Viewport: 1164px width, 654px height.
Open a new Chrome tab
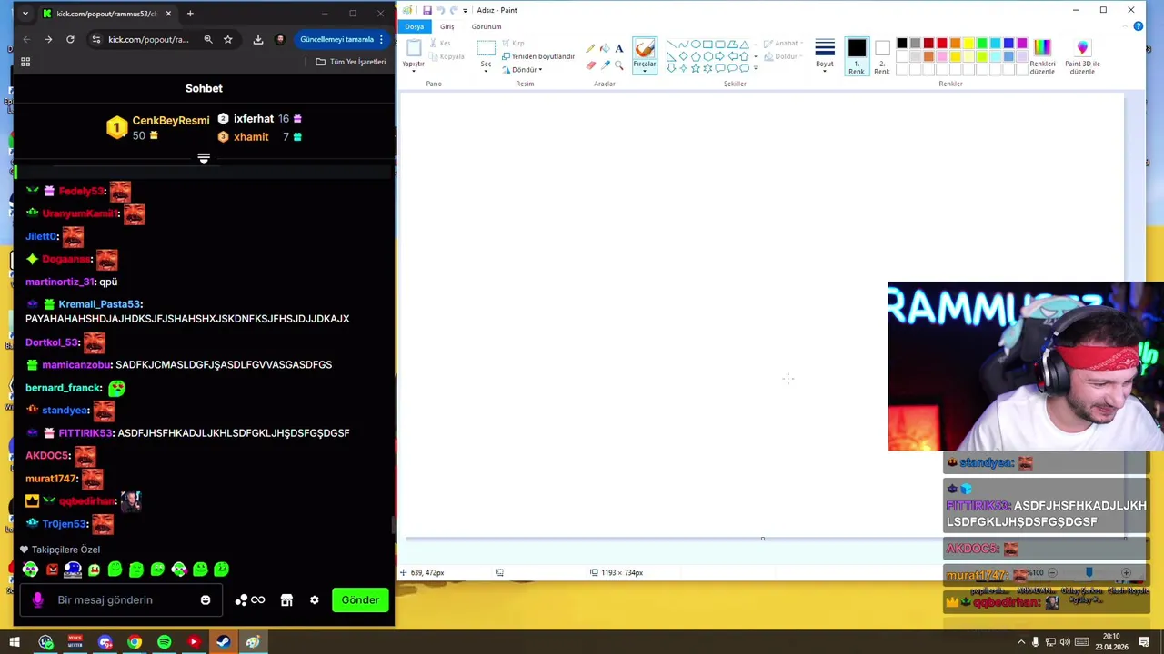190,14
